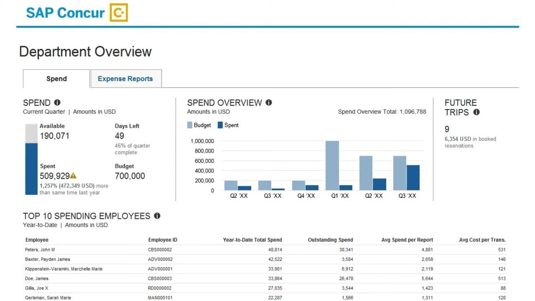Click the Future Trips count 9
535x301 pixels.
(x=447, y=129)
